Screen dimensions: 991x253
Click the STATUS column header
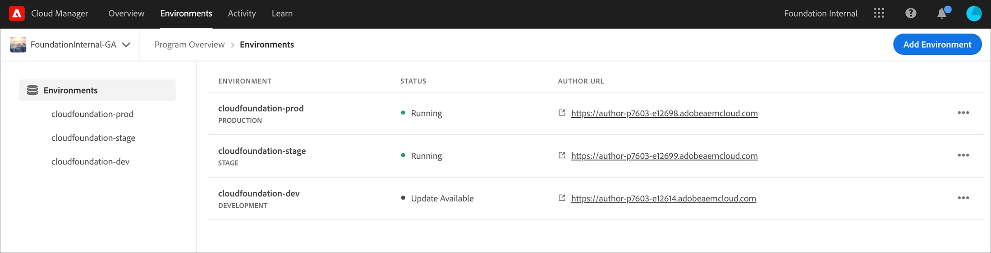413,81
